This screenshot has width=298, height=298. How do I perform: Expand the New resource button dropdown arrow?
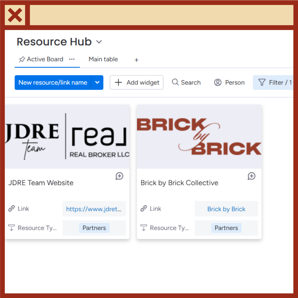97,82
